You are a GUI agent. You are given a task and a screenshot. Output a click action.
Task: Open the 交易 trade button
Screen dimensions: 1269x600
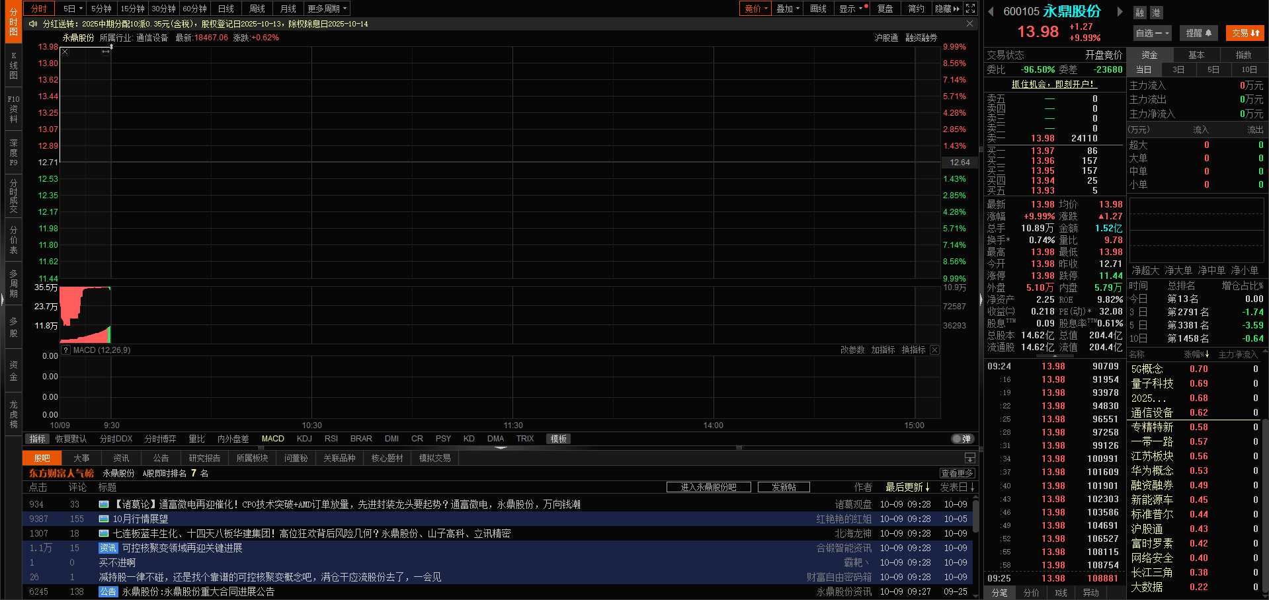tap(1245, 33)
